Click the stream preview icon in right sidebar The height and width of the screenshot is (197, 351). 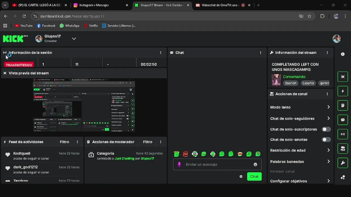(343, 77)
